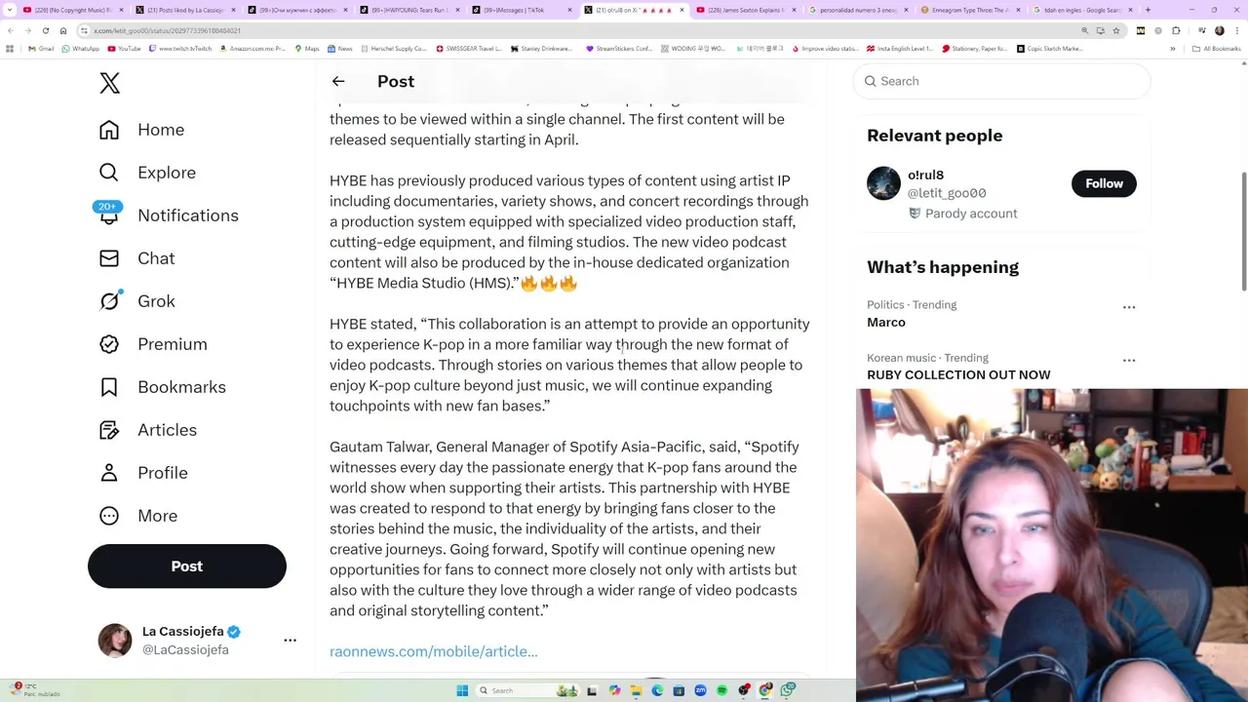Open WhatsApp from the taskbar
Screen dimensions: 1248x702
[787, 690]
